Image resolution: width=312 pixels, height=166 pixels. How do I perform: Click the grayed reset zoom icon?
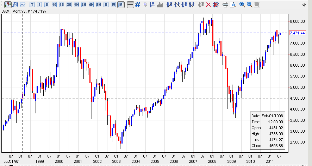coord(257,5)
